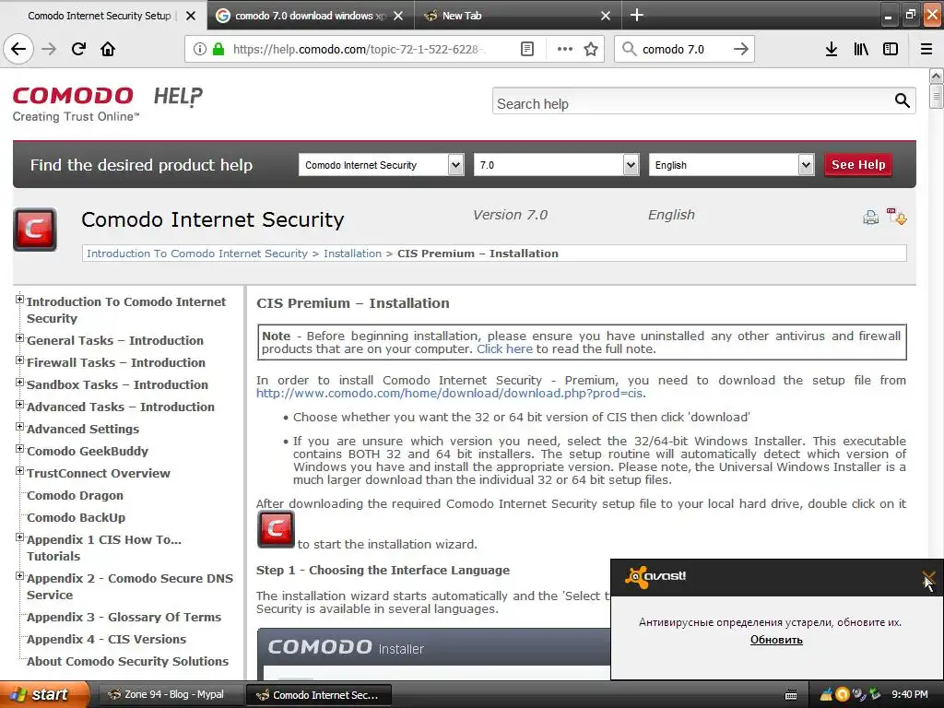Open the Firefox hamburger menu

pos(926,49)
